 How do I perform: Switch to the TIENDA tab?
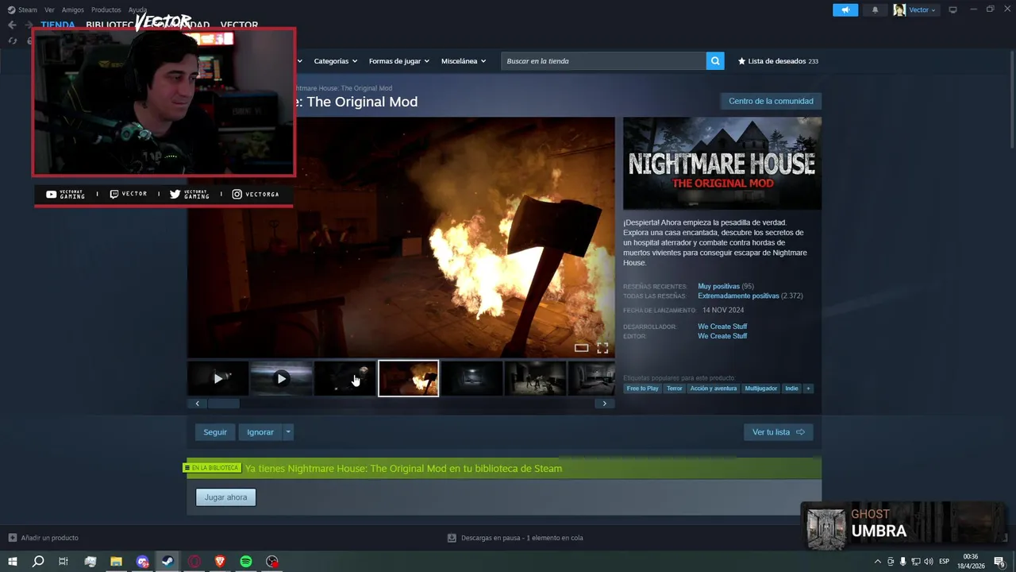[x=58, y=25]
